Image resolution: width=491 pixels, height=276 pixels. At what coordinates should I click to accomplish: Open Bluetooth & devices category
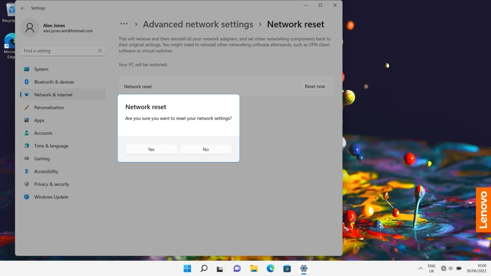[63, 82]
